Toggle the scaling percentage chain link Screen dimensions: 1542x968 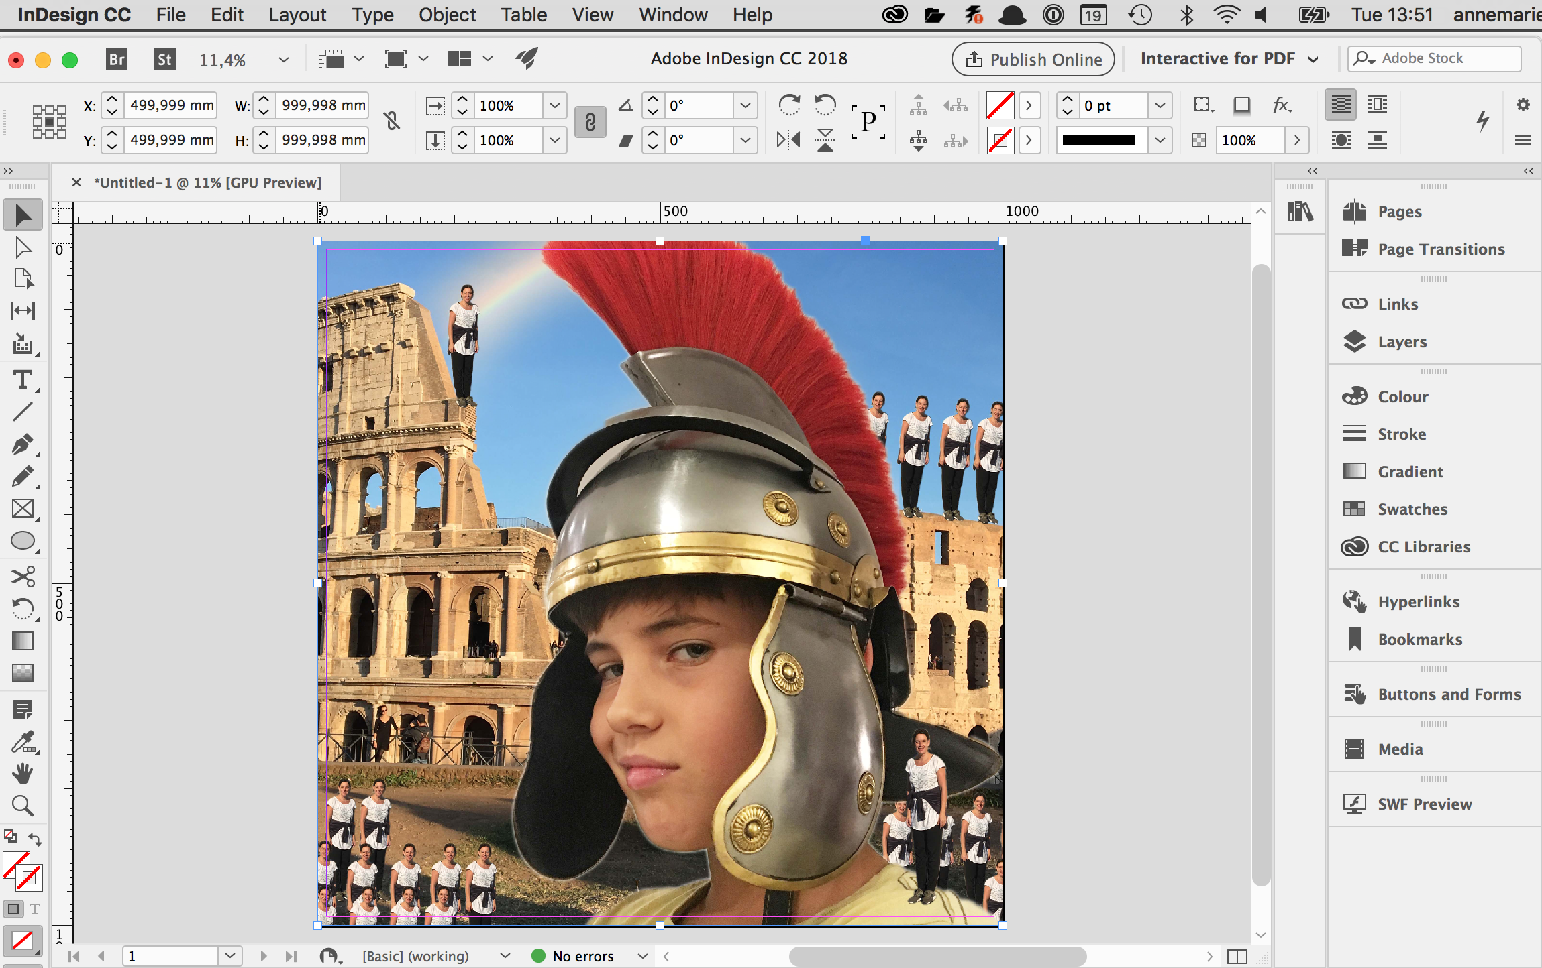coord(590,122)
